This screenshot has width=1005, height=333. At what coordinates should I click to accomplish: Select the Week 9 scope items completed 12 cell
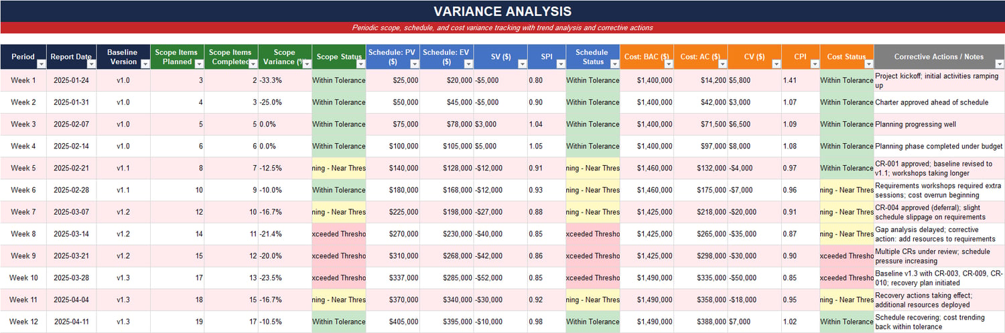pyautogui.click(x=231, y=256)
